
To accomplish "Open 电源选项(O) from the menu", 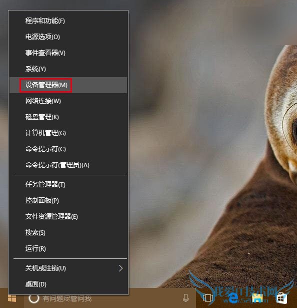I will click(x=68, y=37).
